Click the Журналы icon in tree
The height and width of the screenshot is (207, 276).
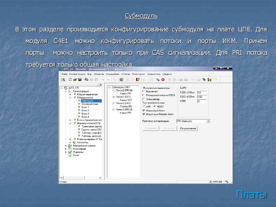pos(70,152)
